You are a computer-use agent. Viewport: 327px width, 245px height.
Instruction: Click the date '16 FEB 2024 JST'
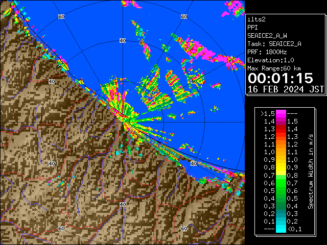point(286,89)
